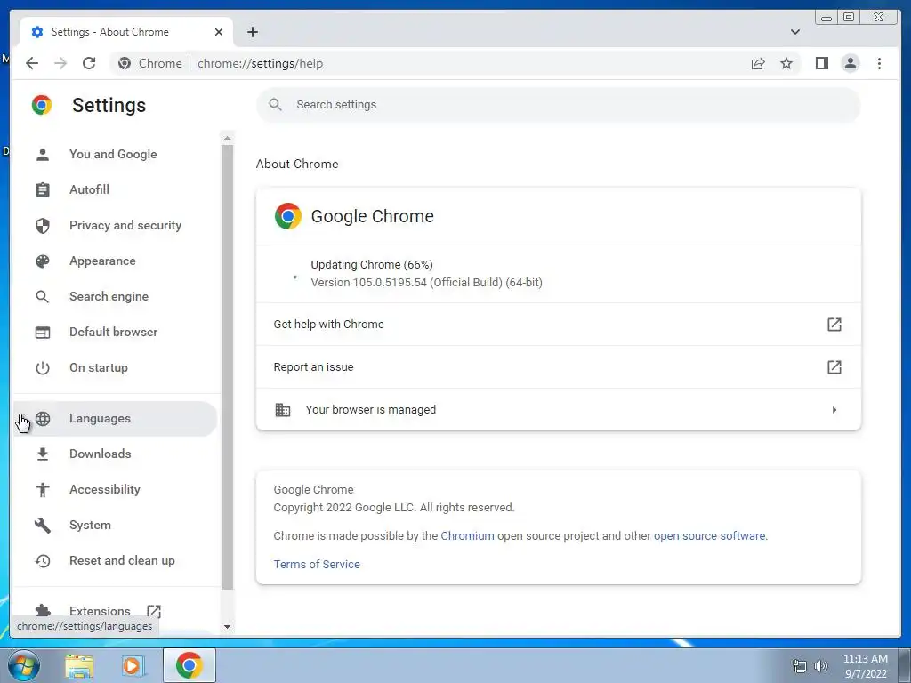Open Windows Explorer from the taskbar
The height and width of the screenshot is (683, 911).
point(79,666)
